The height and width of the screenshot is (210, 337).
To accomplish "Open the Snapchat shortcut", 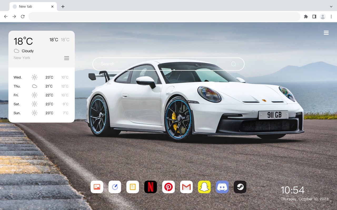I will click(204, 187).
